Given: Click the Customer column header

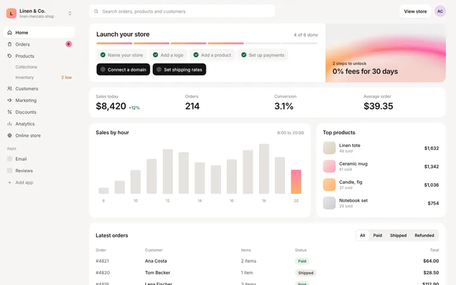Looking at the screenshot, I should pyautogui.click(x=154, y=250).
